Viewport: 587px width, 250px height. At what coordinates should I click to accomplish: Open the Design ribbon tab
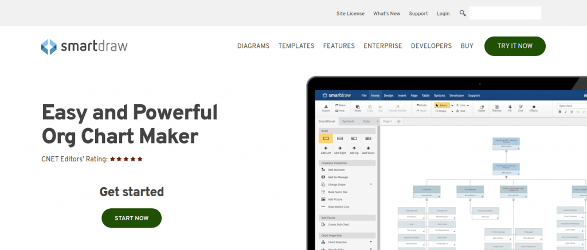(389, 96)
